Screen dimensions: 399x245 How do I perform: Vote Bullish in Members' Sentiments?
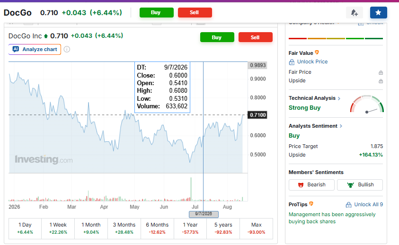[x=360, y=185]
